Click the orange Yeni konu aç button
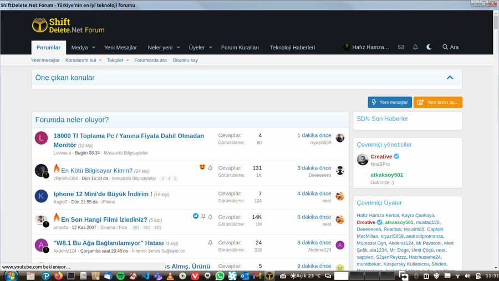The image size is (499, 281). pos(438,102)
